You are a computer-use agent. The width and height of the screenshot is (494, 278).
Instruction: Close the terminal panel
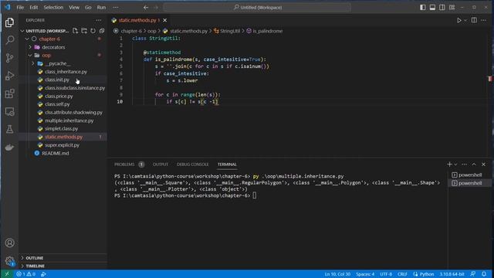pyautogui.click(x=484, y=164)
